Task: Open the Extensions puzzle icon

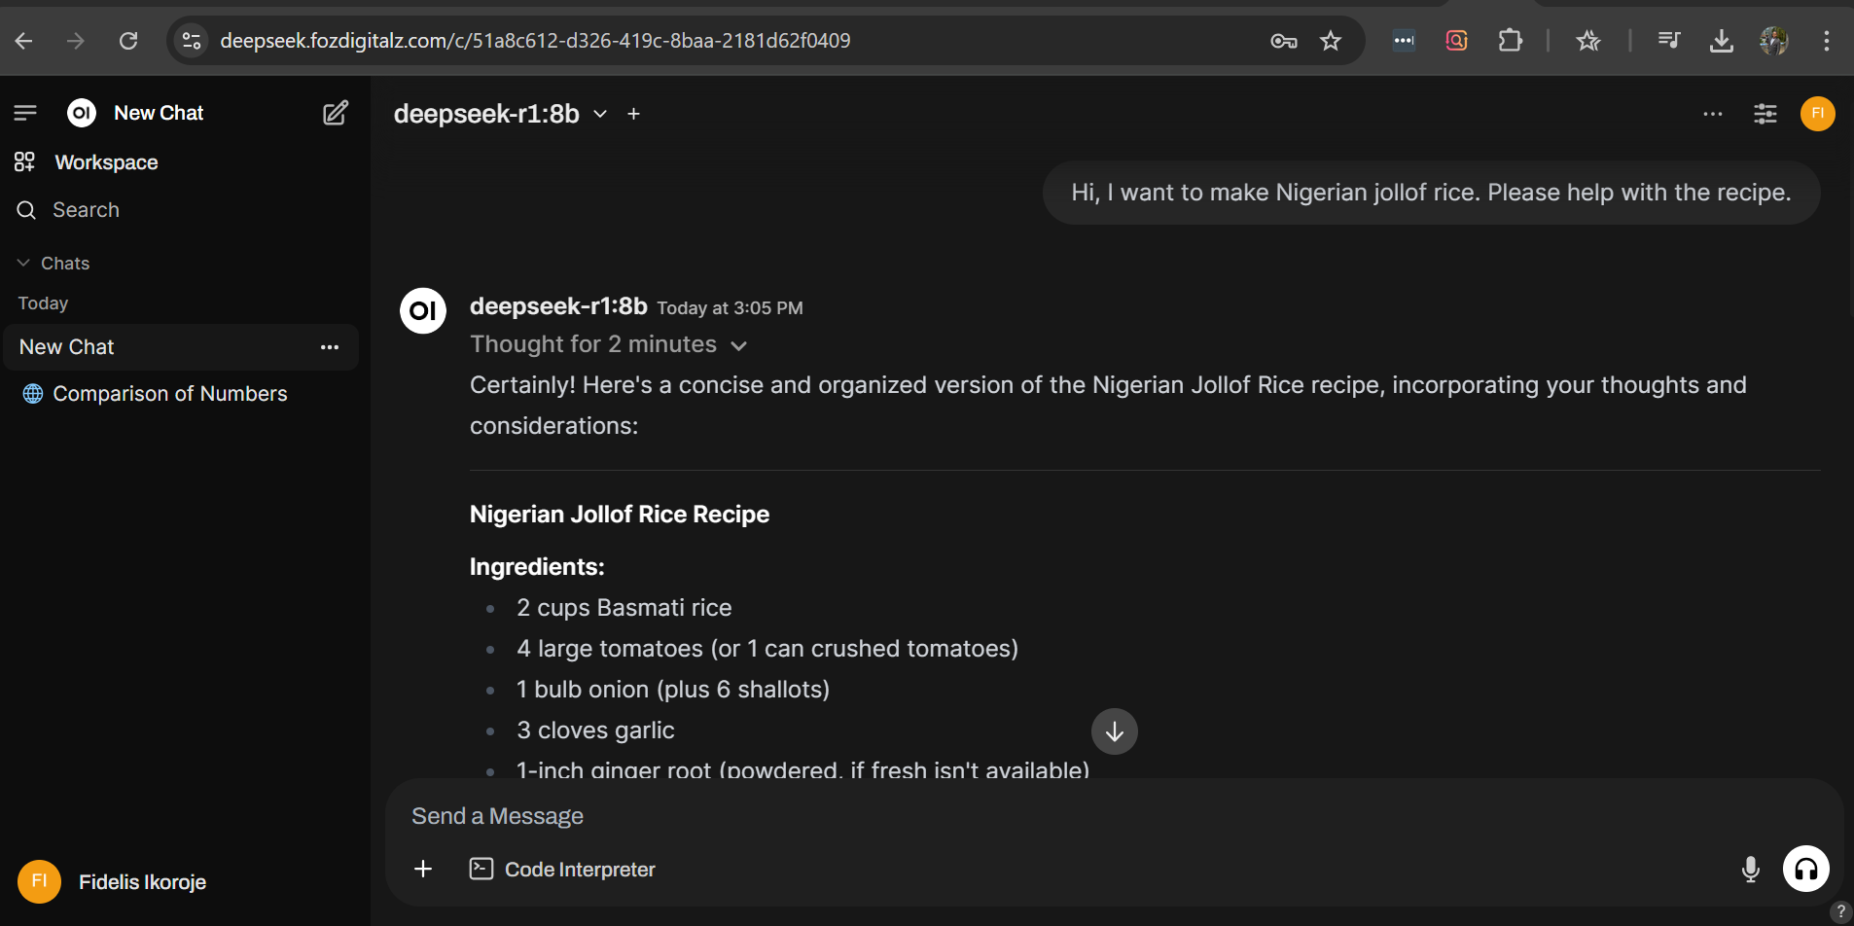Action: (x=1510, y=41)
